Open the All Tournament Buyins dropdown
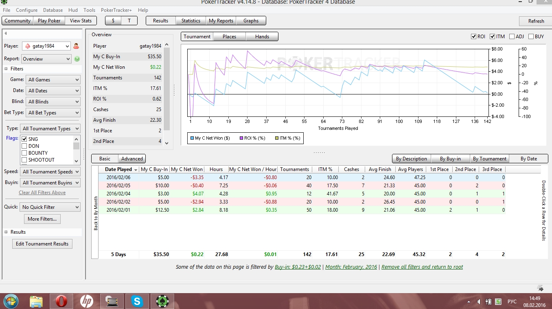 click(x=50, y=183)
